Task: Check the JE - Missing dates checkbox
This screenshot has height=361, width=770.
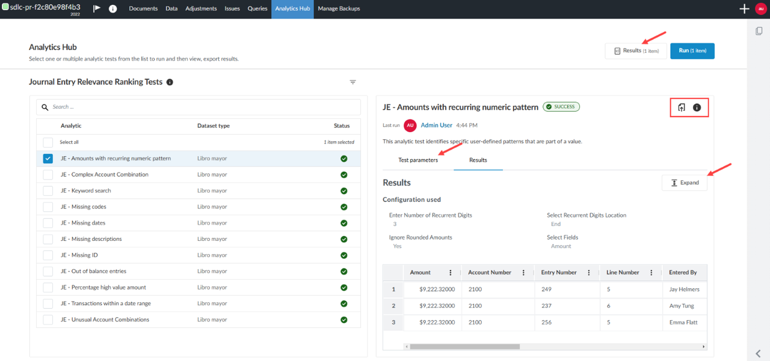Action: tap(48, 223)
